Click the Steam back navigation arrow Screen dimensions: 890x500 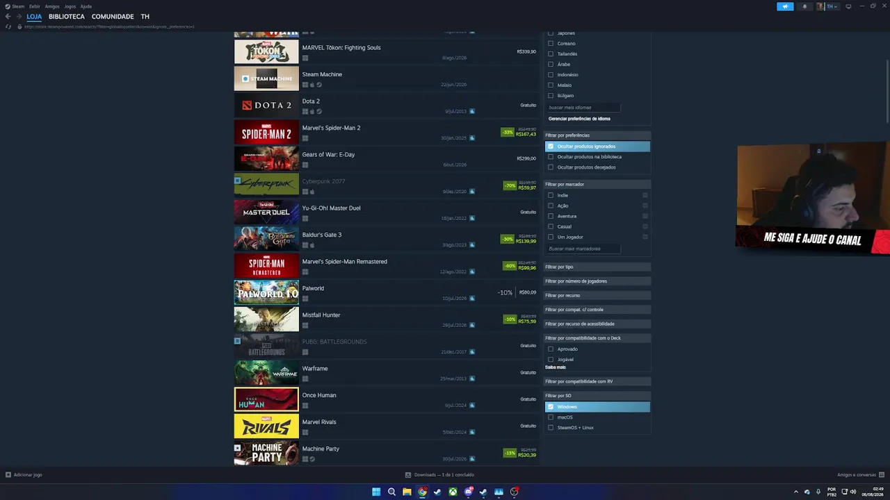click(8, 17)
